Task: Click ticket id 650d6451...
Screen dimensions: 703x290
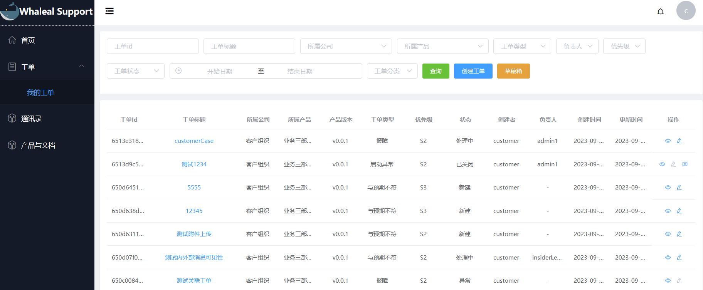Action: 128,188
